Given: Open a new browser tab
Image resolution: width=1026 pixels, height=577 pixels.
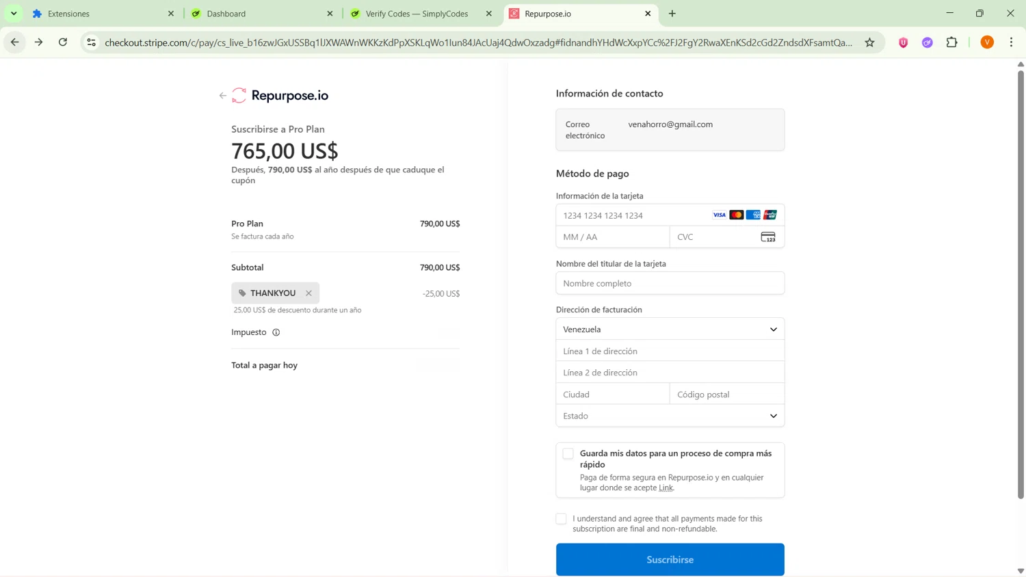Looking at the screenshot, I should (x=672, y=14).
